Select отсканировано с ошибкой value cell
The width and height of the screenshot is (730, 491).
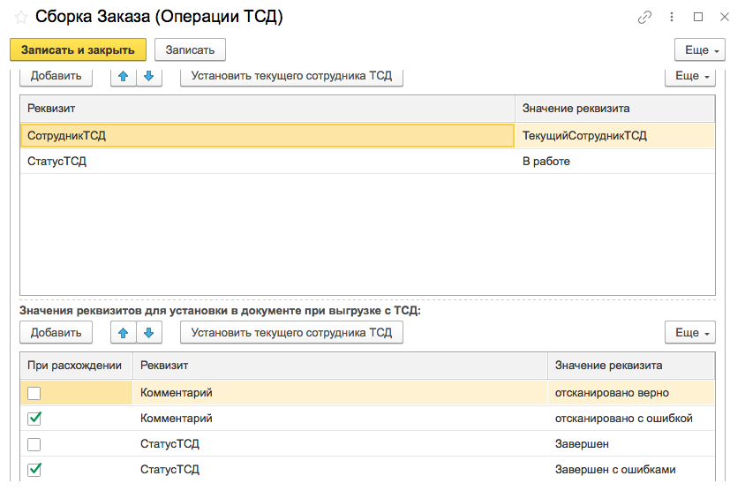631,419
